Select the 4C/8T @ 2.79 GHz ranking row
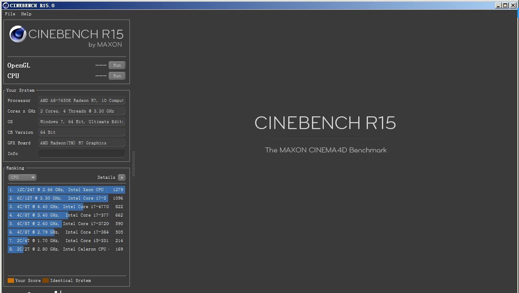 (x=66, y=232)
